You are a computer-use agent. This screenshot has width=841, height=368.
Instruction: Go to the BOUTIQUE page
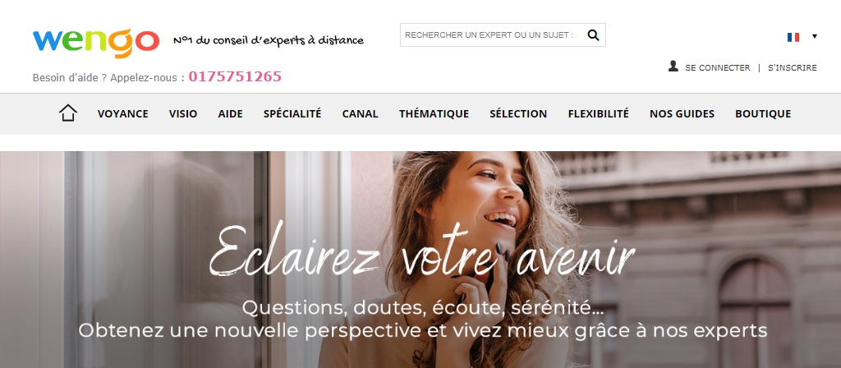(x=763, y=113)
